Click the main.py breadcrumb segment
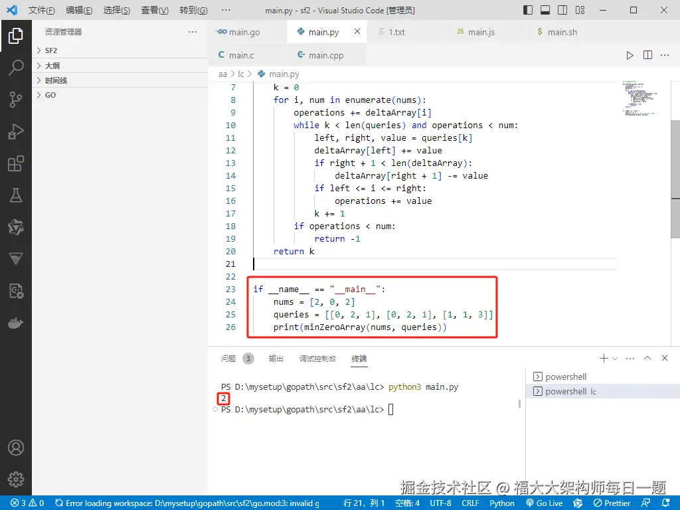 point(278,74)
